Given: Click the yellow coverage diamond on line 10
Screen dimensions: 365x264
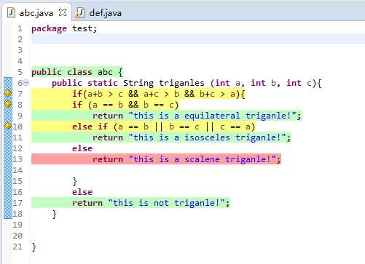Looking at the screenshot, I should tap(8, 126).
